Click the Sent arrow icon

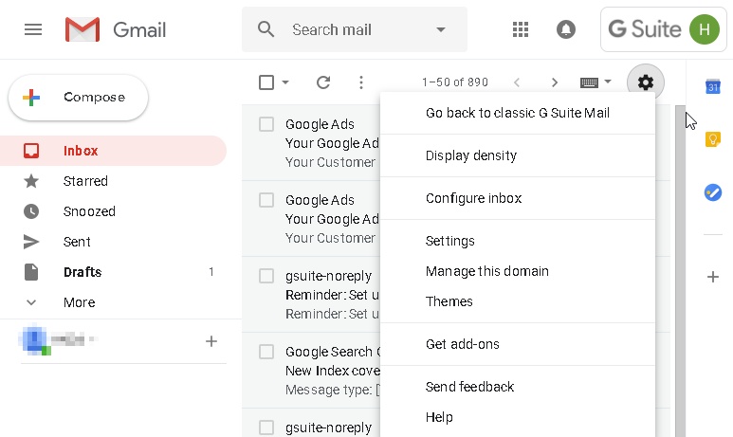point(31,242)
